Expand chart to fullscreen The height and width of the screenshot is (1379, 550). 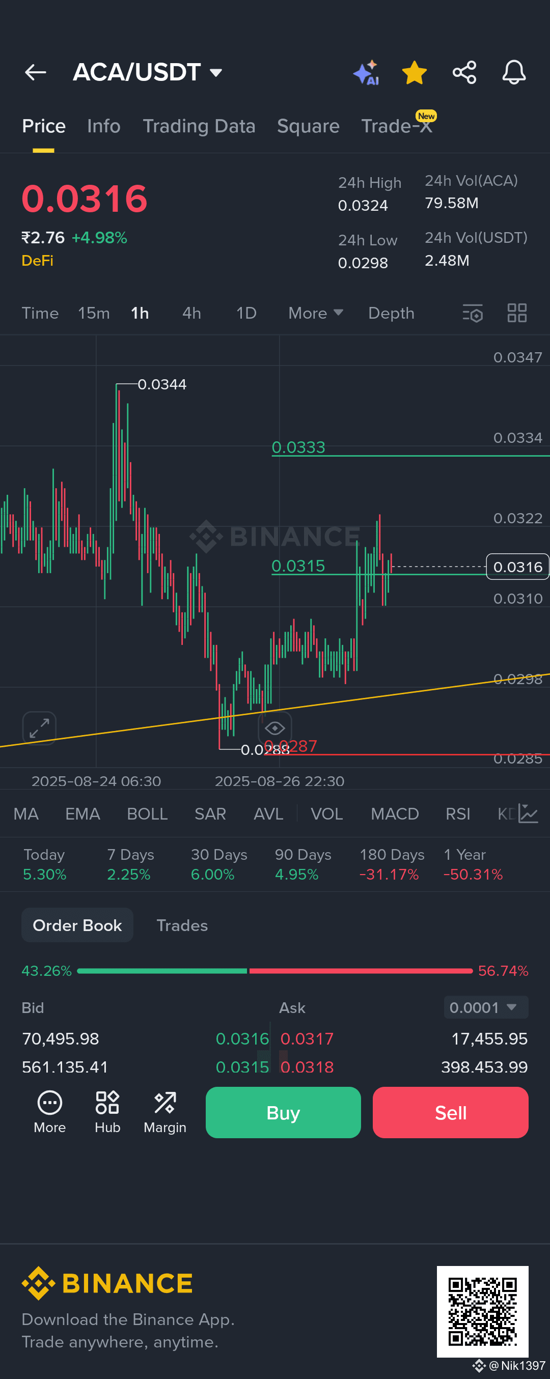(x=40, y=728)
